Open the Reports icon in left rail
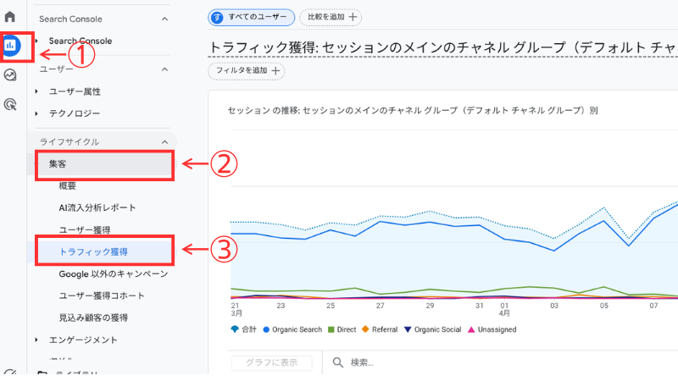Image resolution: width=678 pixels, height=381 pixels. (11, 45)
